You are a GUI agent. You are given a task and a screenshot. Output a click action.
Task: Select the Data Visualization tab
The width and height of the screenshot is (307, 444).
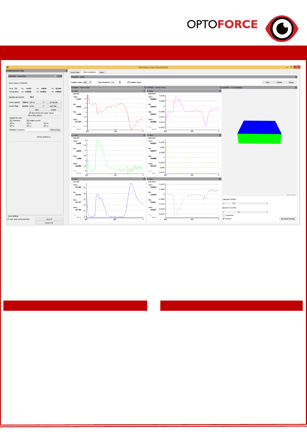[x=90, y=72]
